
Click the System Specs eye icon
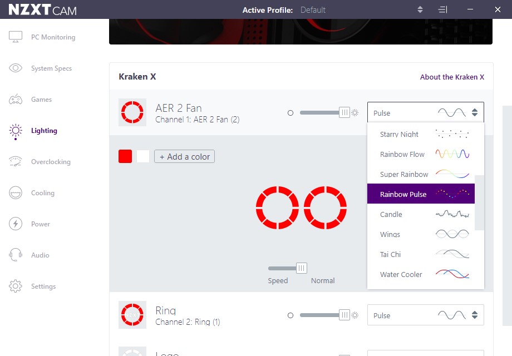(x=16, y=68)
